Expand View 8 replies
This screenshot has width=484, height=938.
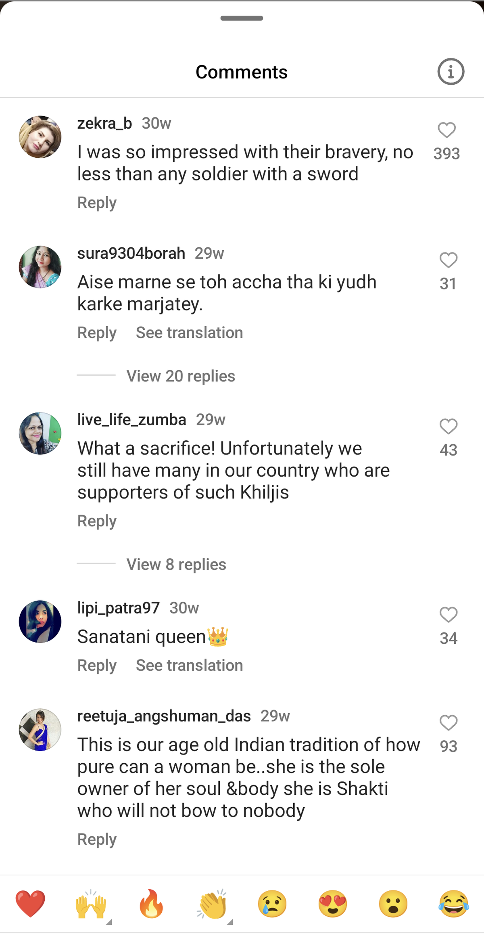click(176, 564)
